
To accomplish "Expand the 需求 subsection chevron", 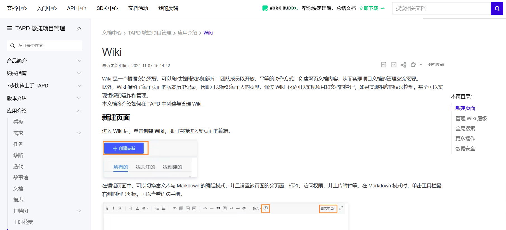I will pyautogui.click(x=79, y=133).
